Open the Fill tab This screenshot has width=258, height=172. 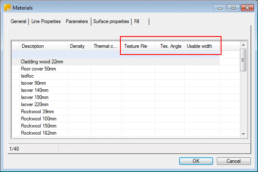137,21
